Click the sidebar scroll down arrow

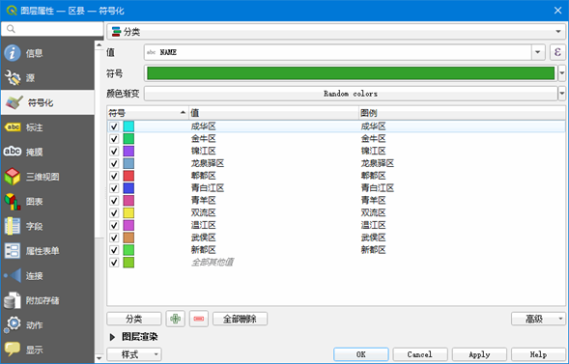(100, 358)
